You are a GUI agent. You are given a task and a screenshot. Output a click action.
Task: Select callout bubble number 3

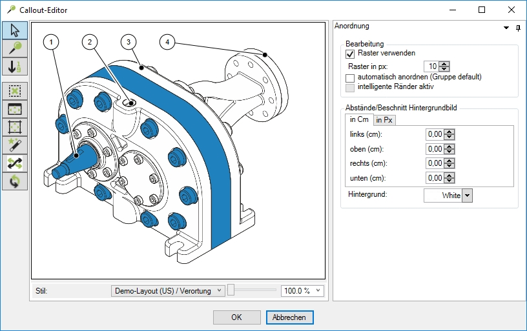(129, 43)
